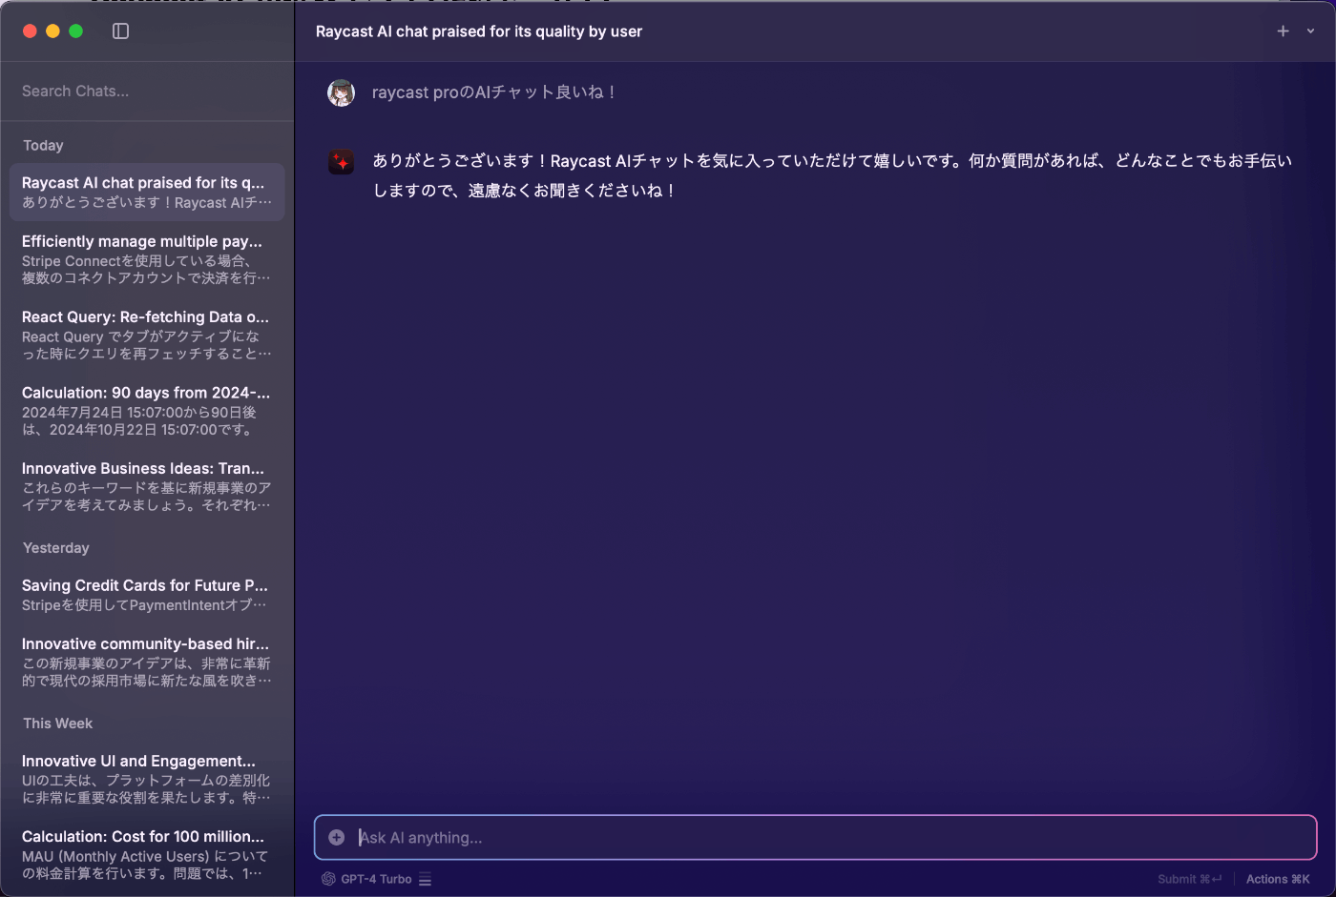Click the AI reply starting ありがとうございます
The width and height of the screenshot is (1336, 897).
tap(832, 175)
